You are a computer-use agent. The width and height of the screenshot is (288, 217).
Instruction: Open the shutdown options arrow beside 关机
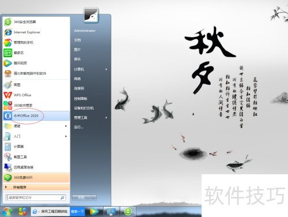93,197
